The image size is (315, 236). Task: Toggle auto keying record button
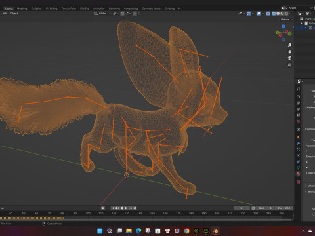[x=103, y=208]
